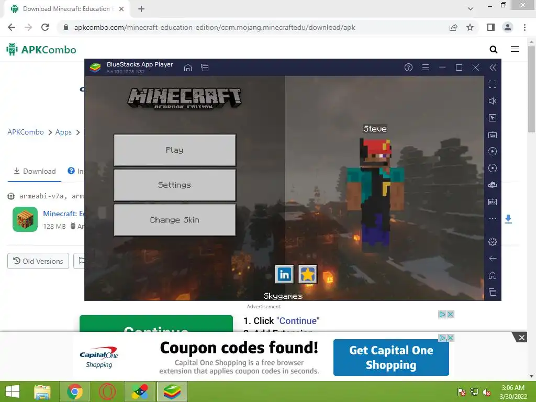Open BlueStacks help question mark icon

click(408, 68)
